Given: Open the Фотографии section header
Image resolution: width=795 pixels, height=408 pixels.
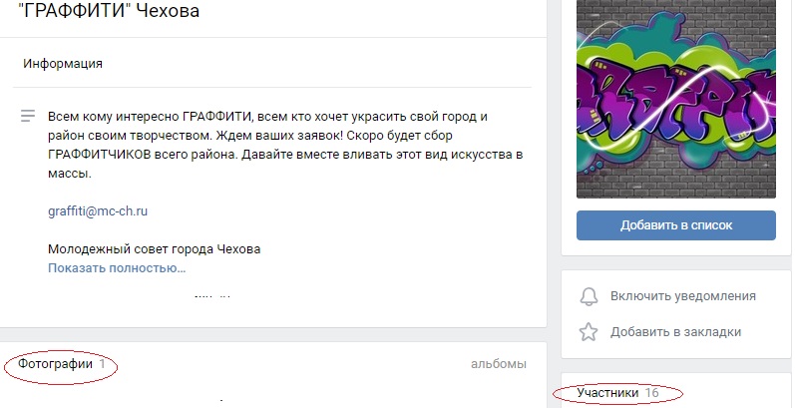Looking at the screenshot, I should tap(55, 364).
